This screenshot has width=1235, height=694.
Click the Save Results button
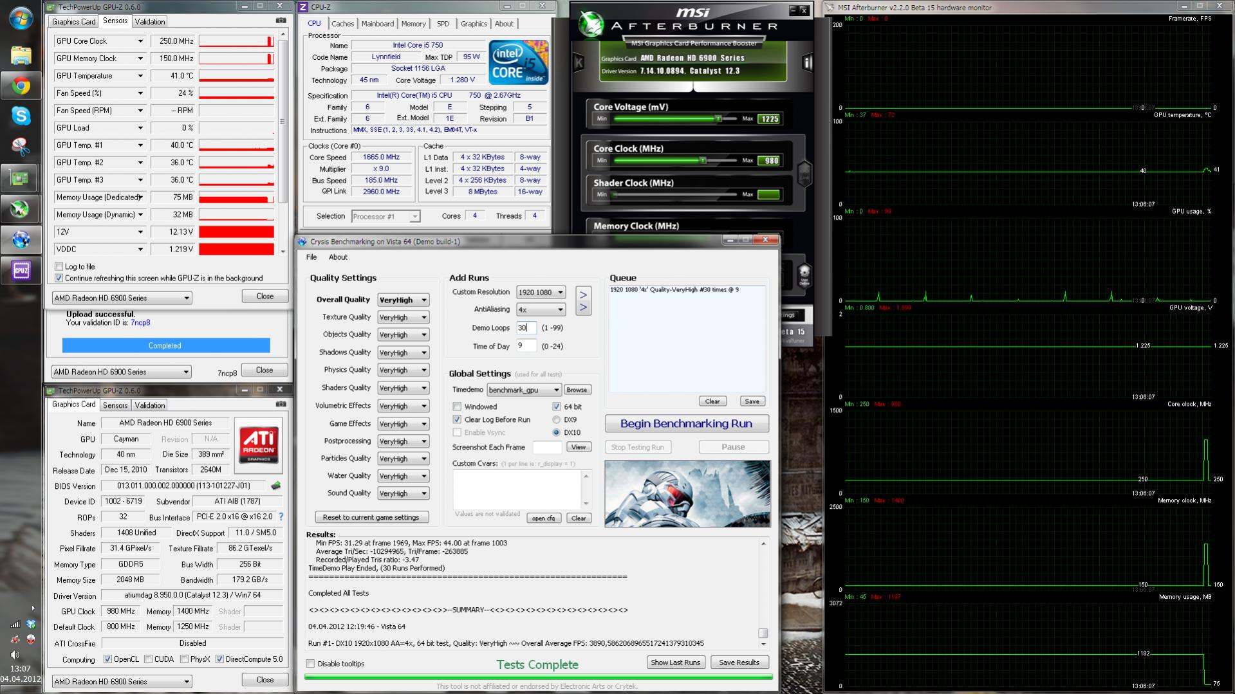(739, 662)
